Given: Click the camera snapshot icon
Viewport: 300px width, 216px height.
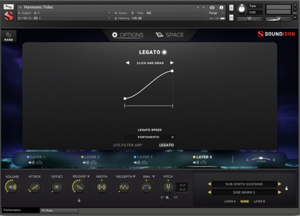Looking at the screenshot, I should [212, 7].
